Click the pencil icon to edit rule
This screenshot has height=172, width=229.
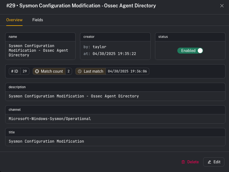pyautogui.click(x=209, y=162)
